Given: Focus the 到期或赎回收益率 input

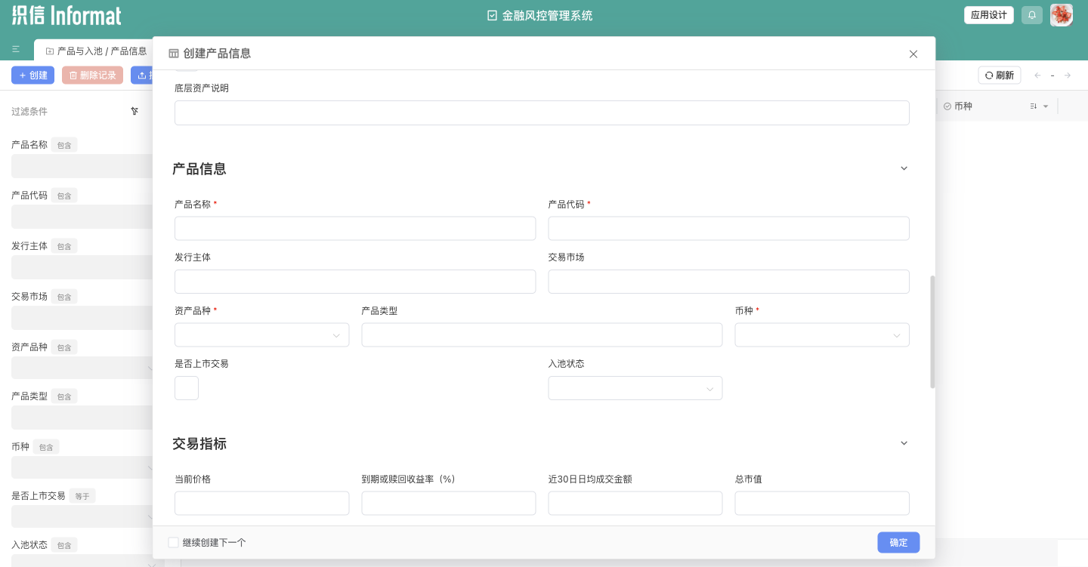Looking at the screenshot, I should 449,504.
